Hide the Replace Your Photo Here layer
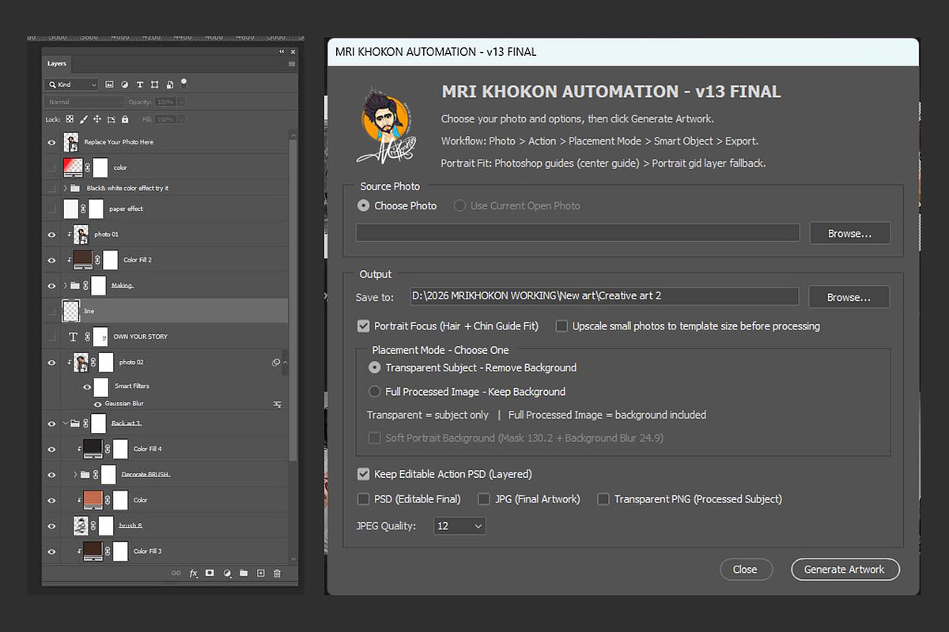This screenshot has height=632, width=949. 51,142
